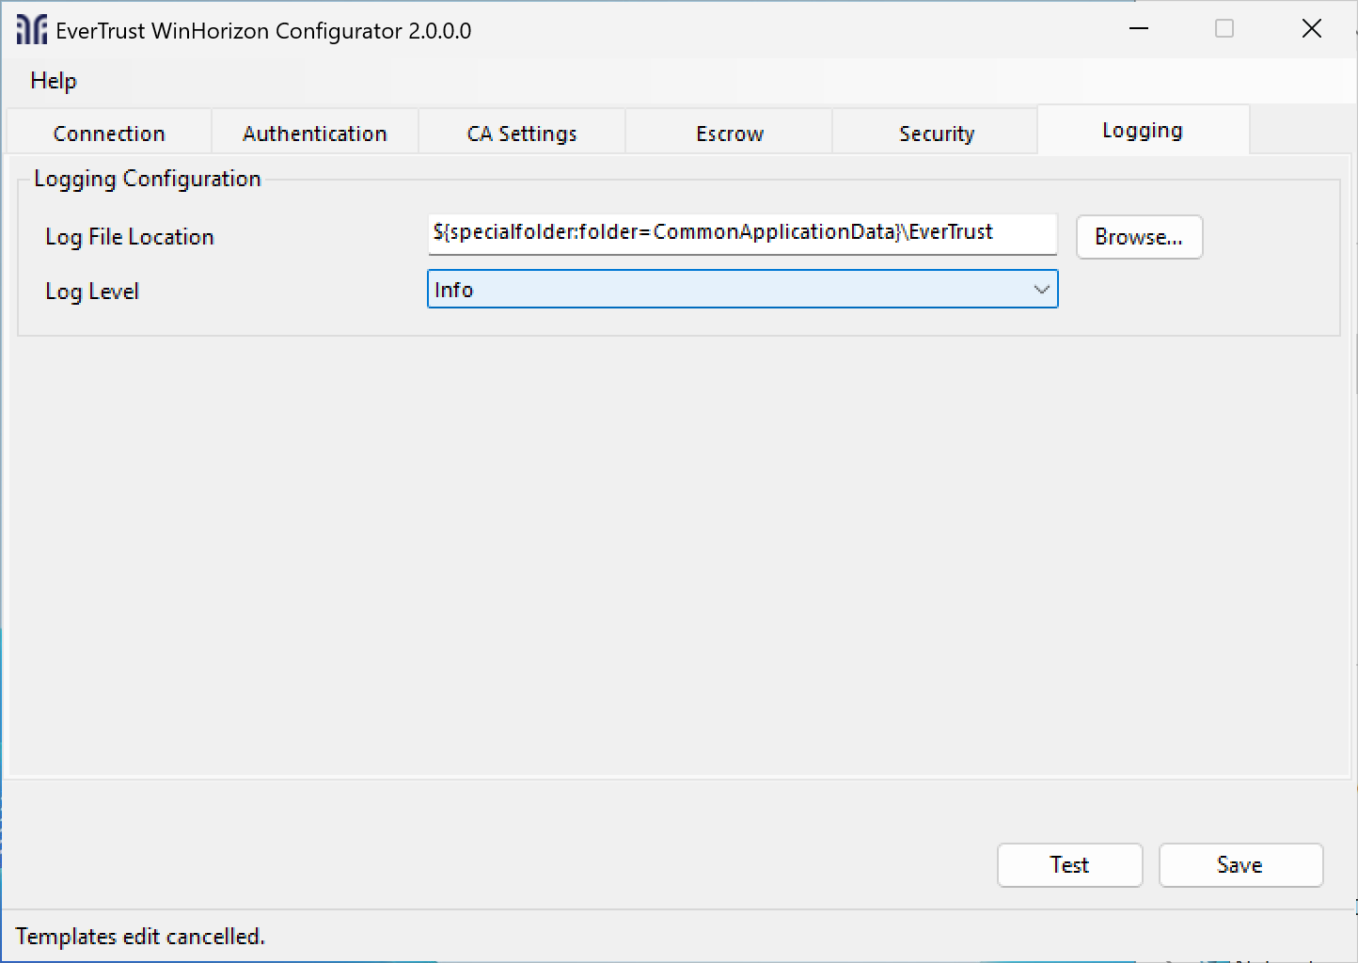
Task: Switch to the Connection tab
Action: click(x=108, y=133)
